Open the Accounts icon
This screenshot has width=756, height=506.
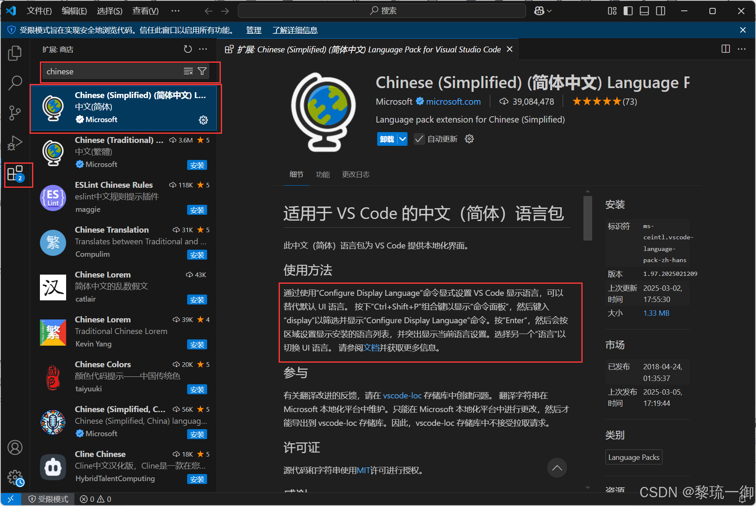click(15, 447)
